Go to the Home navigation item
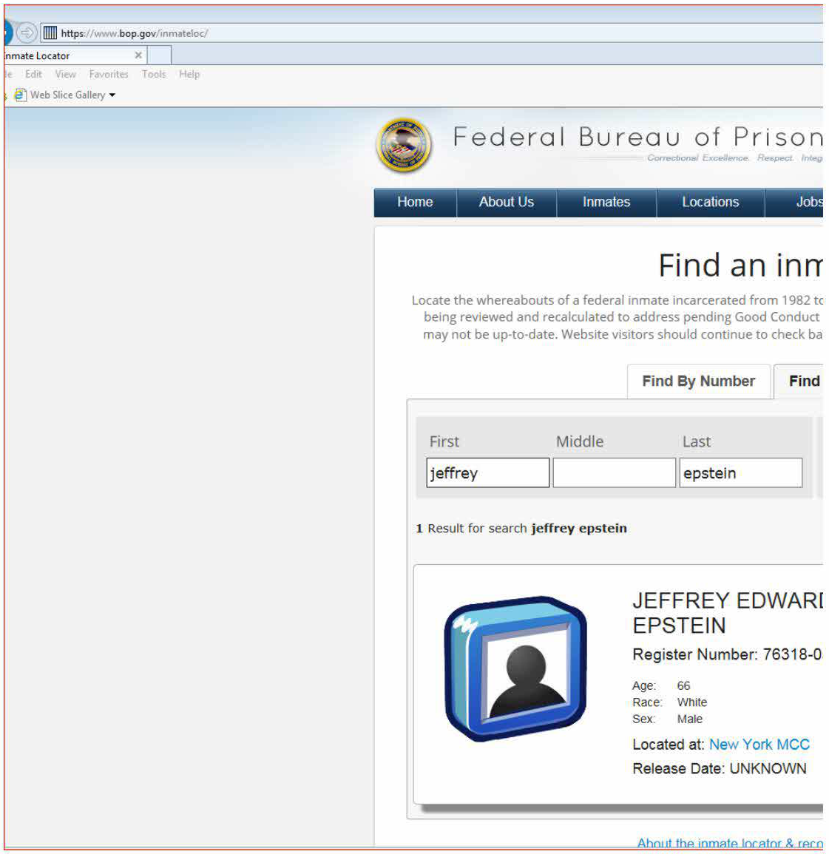The width and height of the screenshot is (829, 854). pos(415,202)
